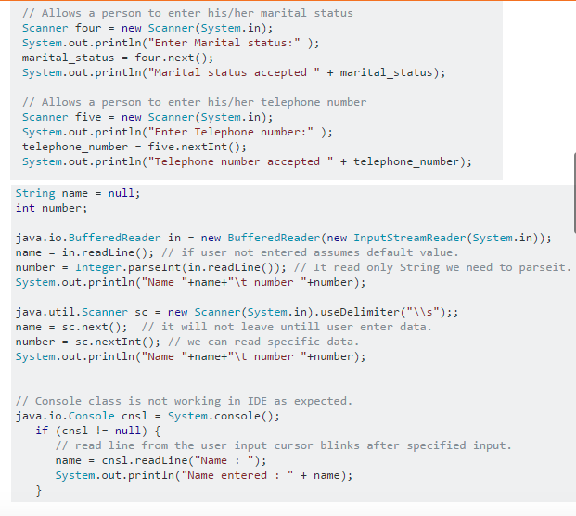This screenshot has height=516, width=576.
Task: Click the line printing "Marital status accepted "
Action: coord(234,72)
